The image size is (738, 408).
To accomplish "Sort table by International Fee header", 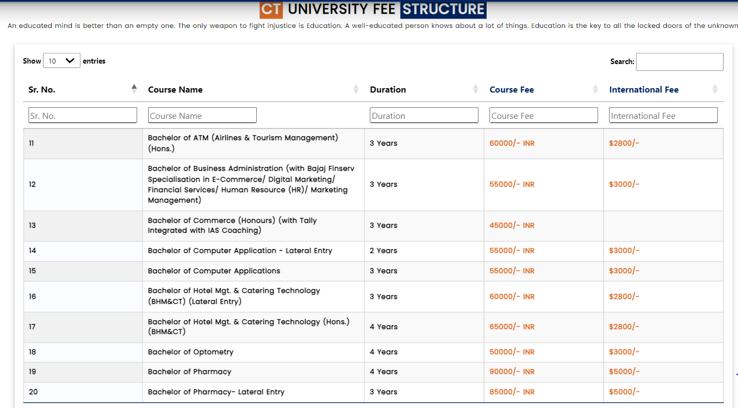I will (x=663, y=89).
